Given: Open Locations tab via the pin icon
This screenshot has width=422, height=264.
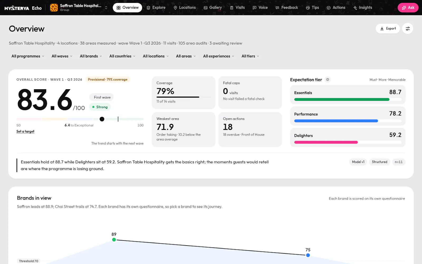Looking at the screenshot, I should click(175, 8).
